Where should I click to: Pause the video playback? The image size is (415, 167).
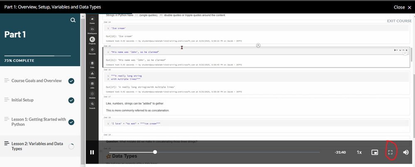[x=92, y=152]
